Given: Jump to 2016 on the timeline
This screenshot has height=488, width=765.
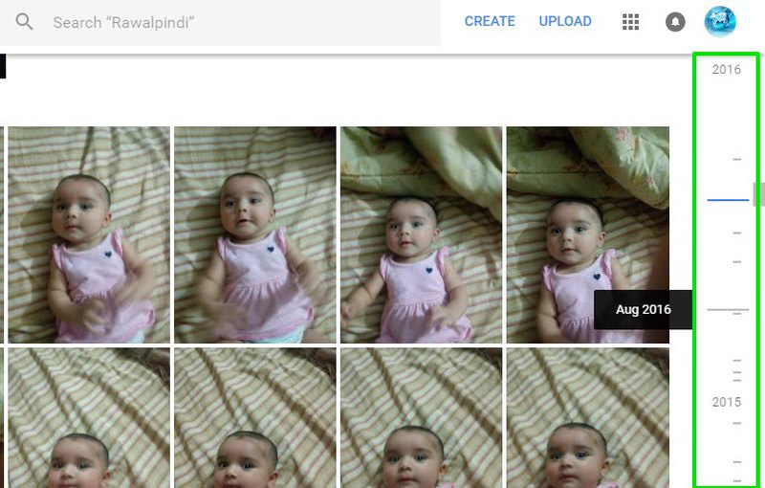Looking at the screenshot, I should 727,69.
